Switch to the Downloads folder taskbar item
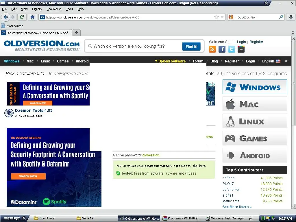 point(44,218)
